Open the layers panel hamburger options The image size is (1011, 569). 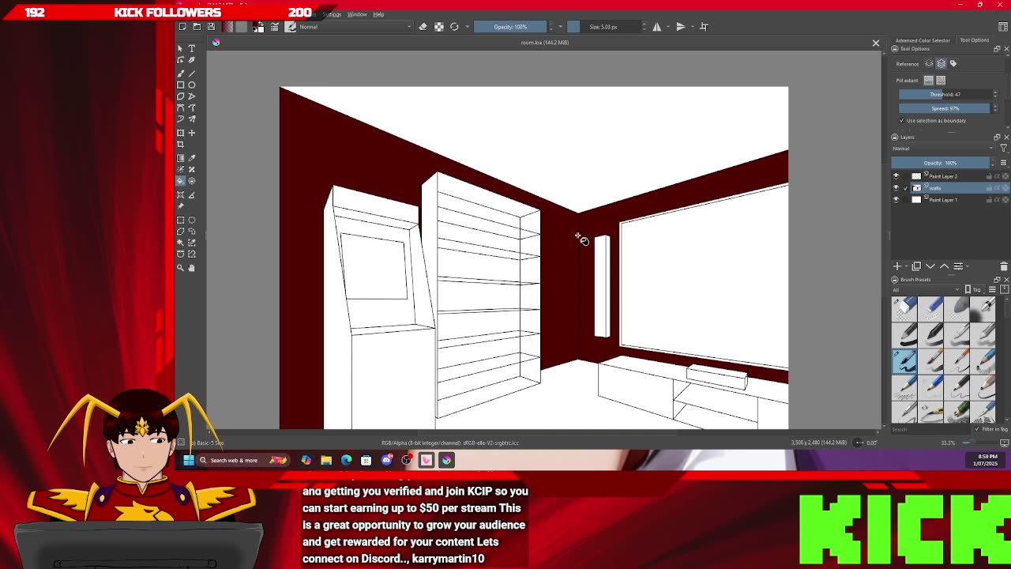tap(1003, 163)
